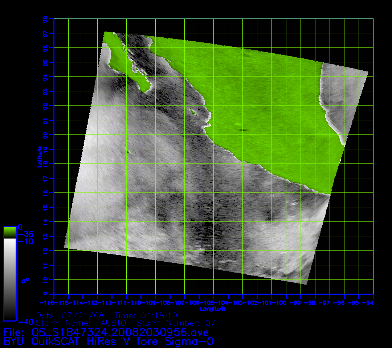Click the BYU QuikSCAT HiRes title text
392x348 pixels.
[x=108, y=341]
